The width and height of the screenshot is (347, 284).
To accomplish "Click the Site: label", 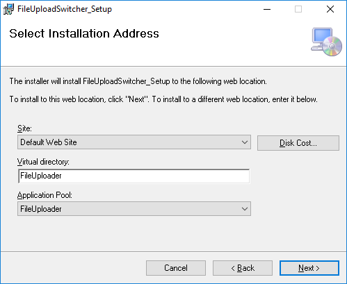I will coord(24,128).
